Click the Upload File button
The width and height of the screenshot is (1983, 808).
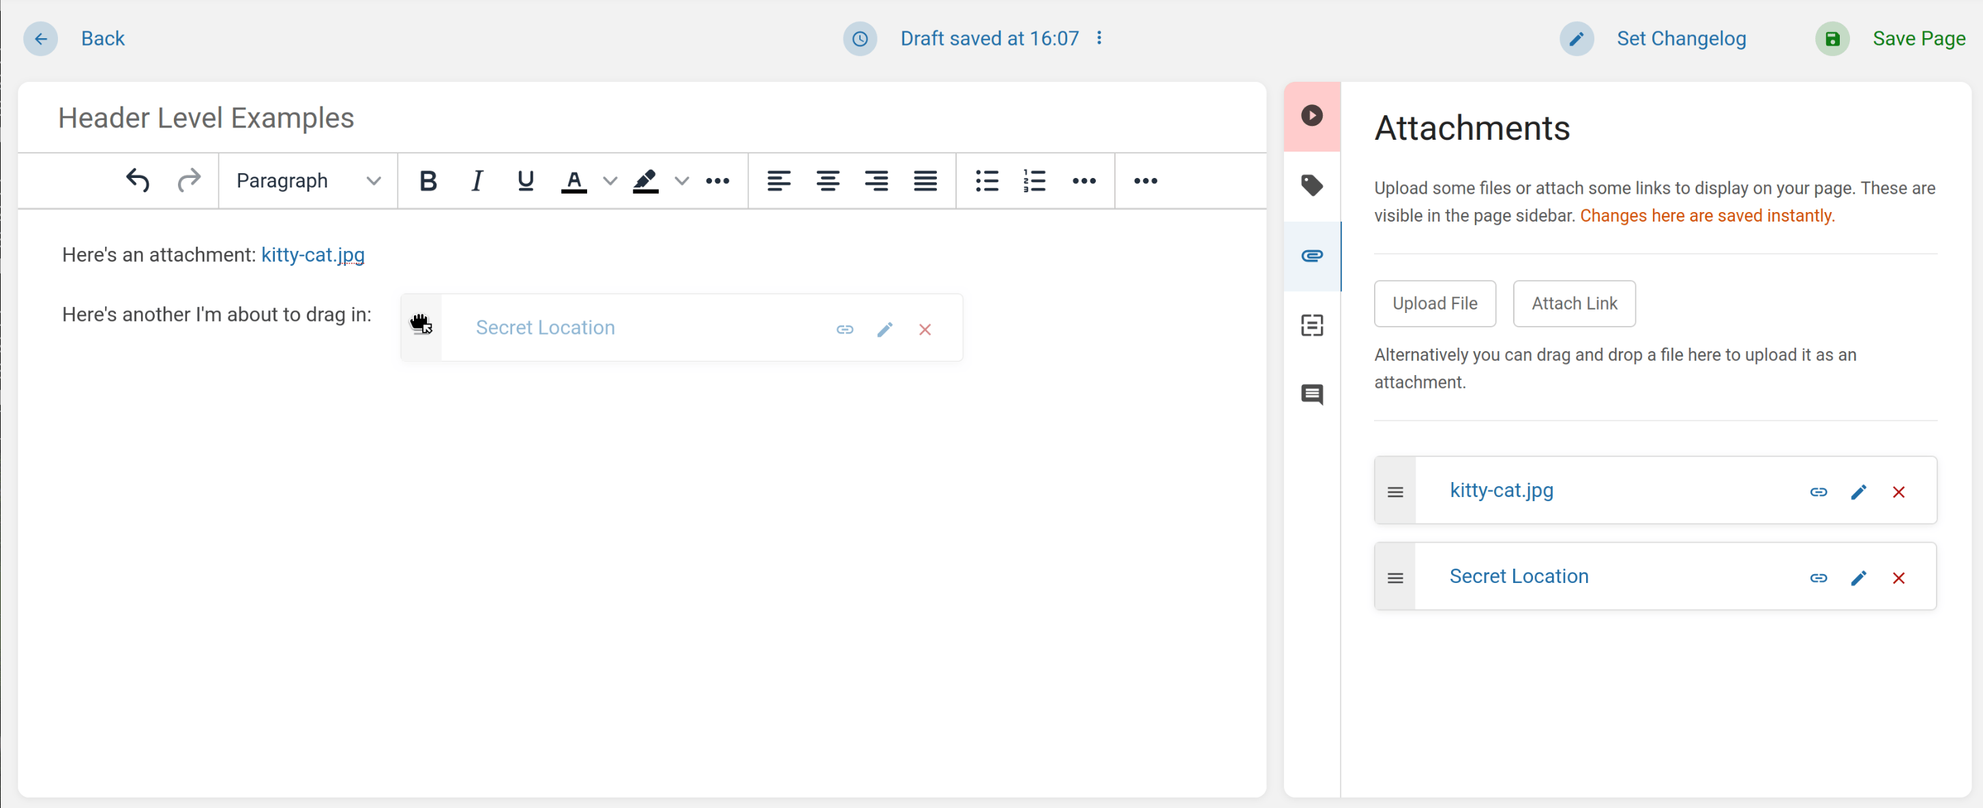(1434, 303)
